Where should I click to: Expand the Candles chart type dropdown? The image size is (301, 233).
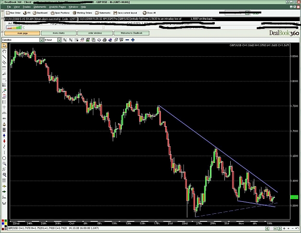(x=41, y=40)
